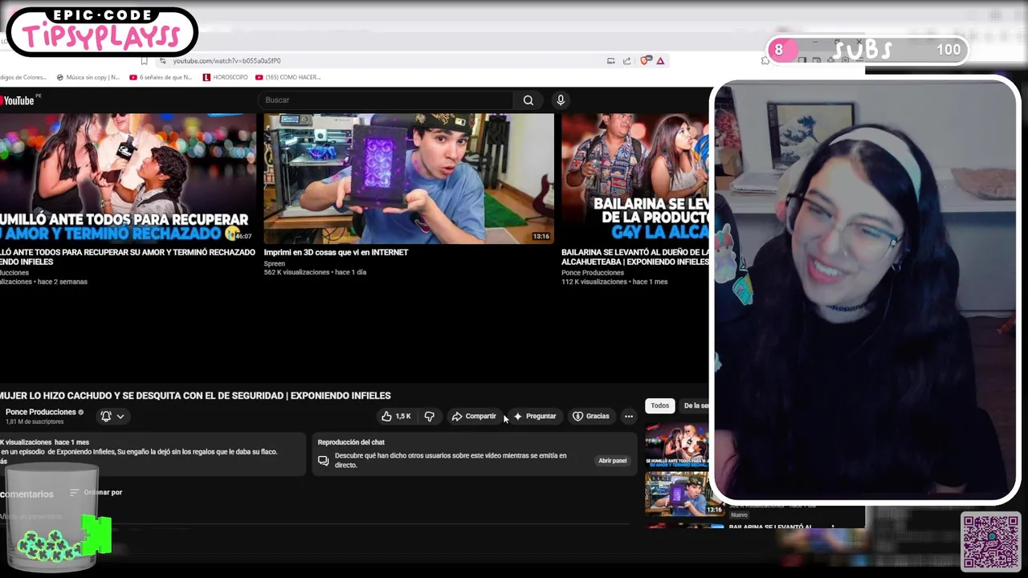This screenshot has height=578, width=1028.
Task: Open the 'Música sin copy' bookmark
Action: (x=88, y=77)
